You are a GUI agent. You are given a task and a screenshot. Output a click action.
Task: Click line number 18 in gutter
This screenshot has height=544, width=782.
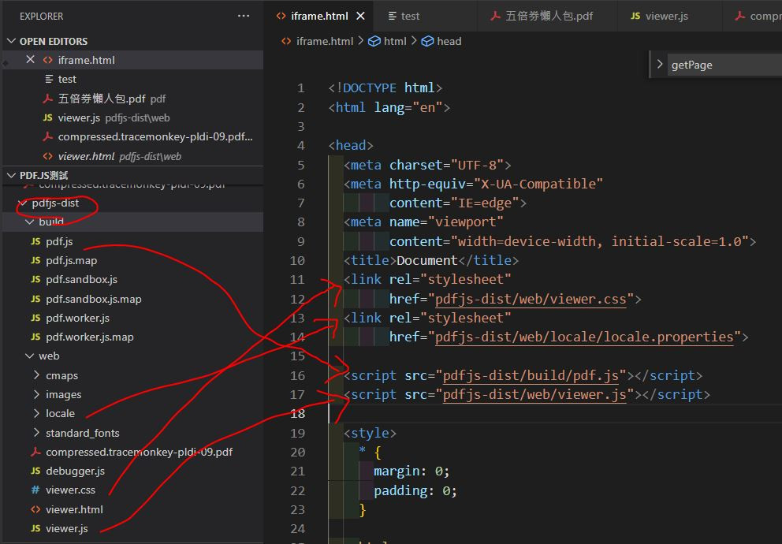[x=298, y=413]
